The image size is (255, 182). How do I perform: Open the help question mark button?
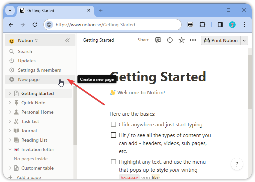pyautogui.click(x=237, y=164)
